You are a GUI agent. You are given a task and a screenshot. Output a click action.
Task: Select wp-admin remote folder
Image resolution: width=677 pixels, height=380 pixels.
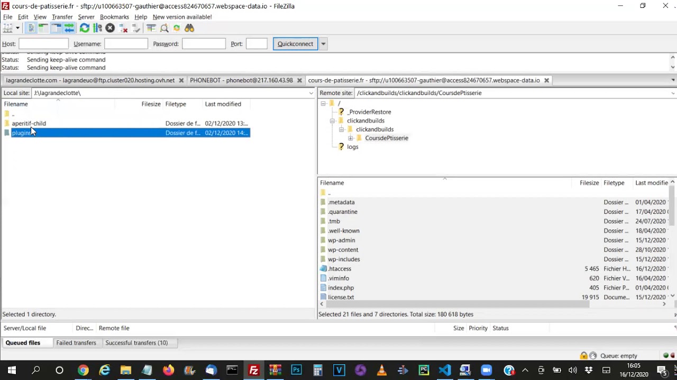click(341, 240)
